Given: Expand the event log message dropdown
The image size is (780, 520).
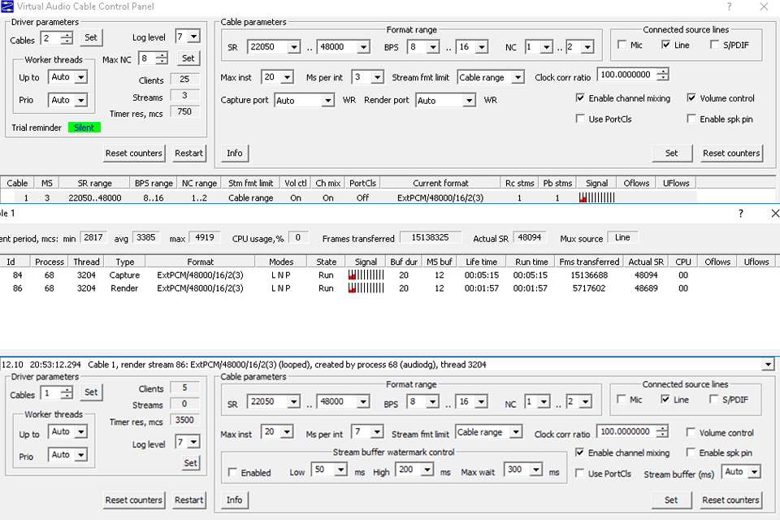Looking at the screenshot, I should (x=768, y=365).
